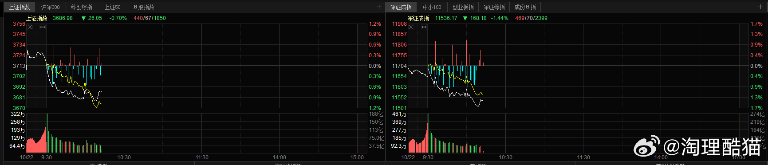The width and height of the screenshot is (768, 165).
Task: Add a new tab in the 深证成指 panel
Action: coord(760,7)
